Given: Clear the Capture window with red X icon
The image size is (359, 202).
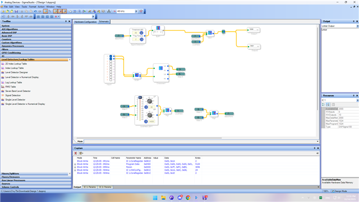Looking at the screenshot, I should [76, 153].
